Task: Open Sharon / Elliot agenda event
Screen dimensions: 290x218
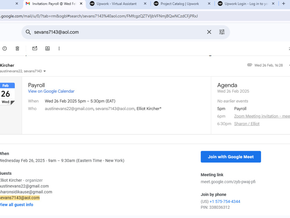Action: point(247,124)
